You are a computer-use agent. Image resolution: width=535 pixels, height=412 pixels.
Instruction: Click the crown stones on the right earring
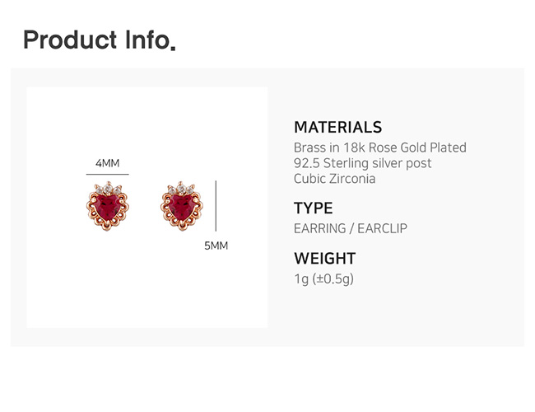click(182, 188)
